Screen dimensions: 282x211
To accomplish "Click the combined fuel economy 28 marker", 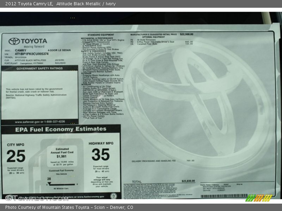I will pyautogui.click(x=49, y=178).
